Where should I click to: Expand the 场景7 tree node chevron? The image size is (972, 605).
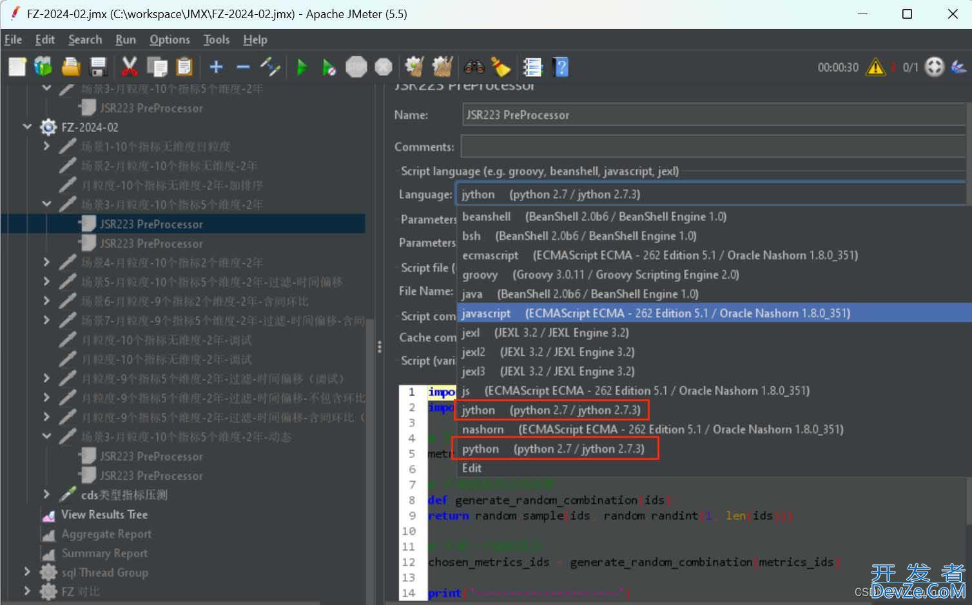[x=46, y=321]
